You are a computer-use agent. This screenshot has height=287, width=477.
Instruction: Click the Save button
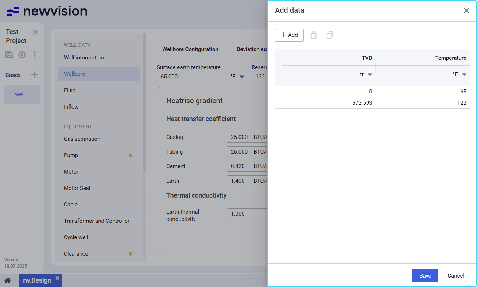click(x=425, y=276)
